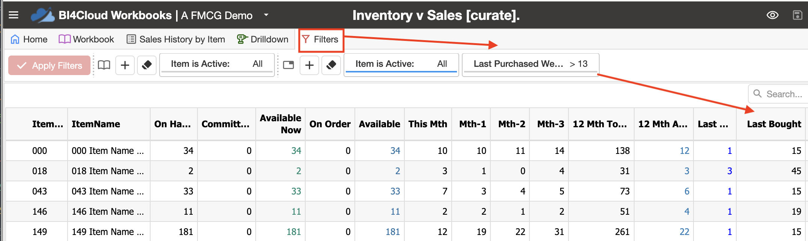Expand the A FMCG Demo dropdown arrow
Image resolution: width=808 pixels, height=241 pixels.
(x=266, y=15)
